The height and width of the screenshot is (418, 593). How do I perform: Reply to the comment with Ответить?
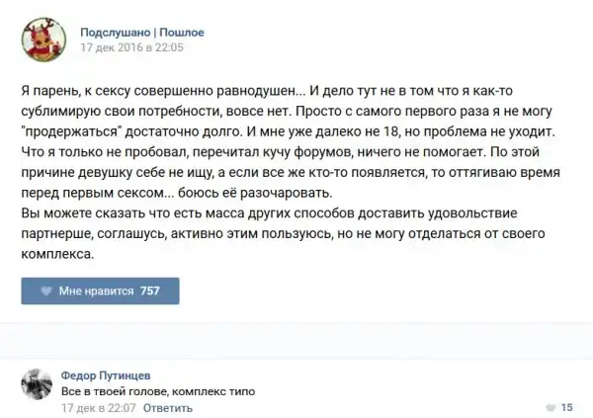167,406
